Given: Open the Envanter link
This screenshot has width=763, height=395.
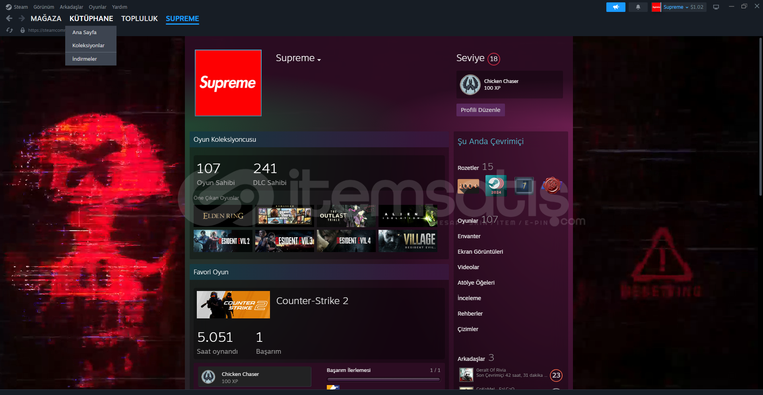Looking at the screenshot, I should point(469,236).
